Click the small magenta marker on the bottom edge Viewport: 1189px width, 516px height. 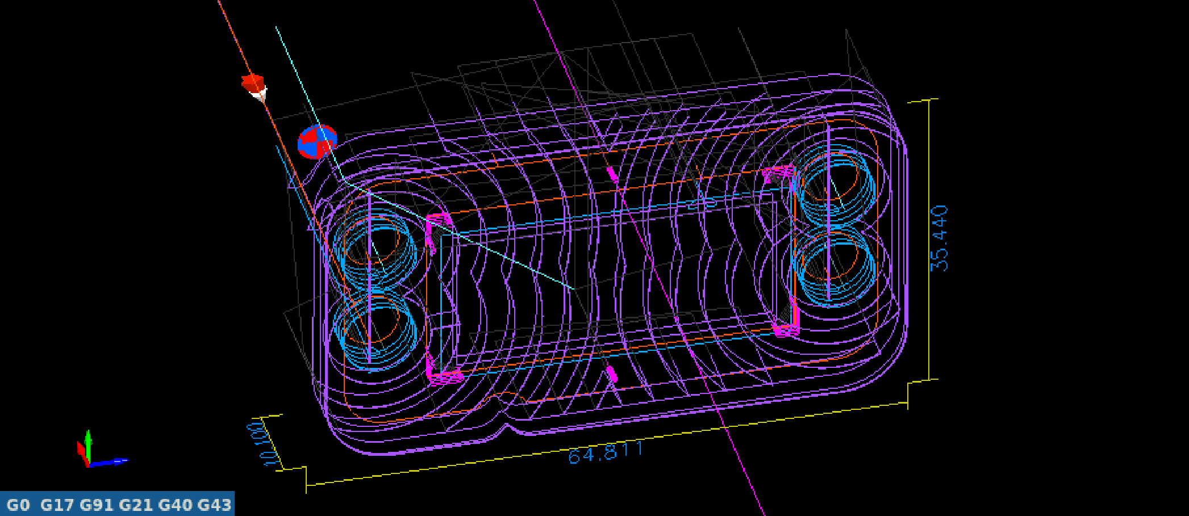(x=612, y=374)
